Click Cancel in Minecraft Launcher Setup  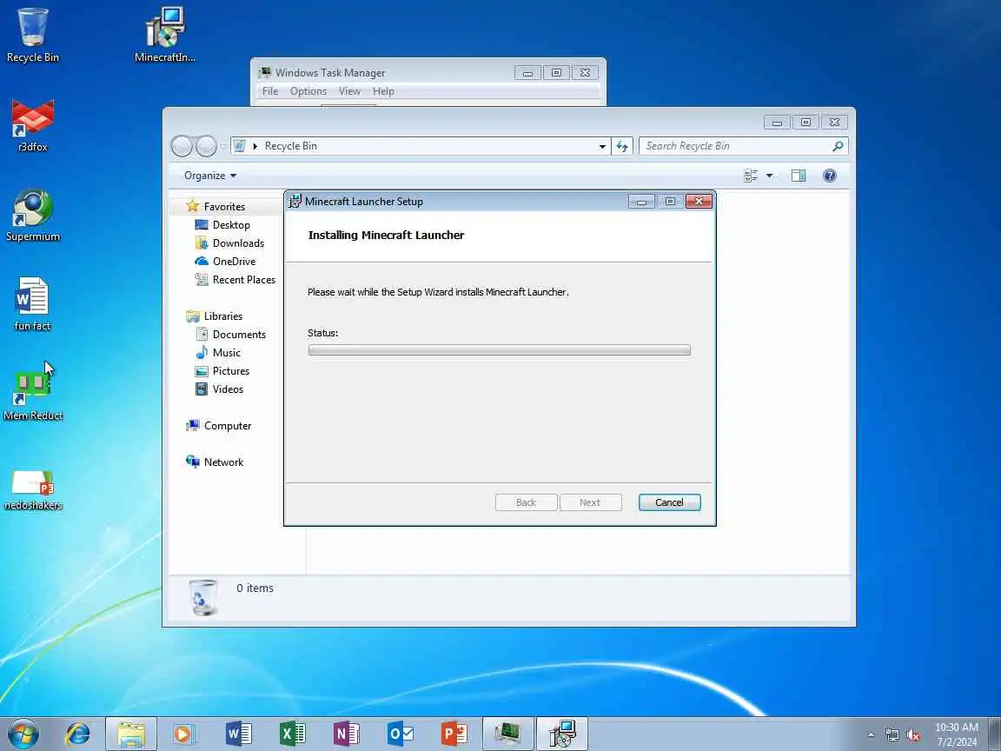click(669, 502)
